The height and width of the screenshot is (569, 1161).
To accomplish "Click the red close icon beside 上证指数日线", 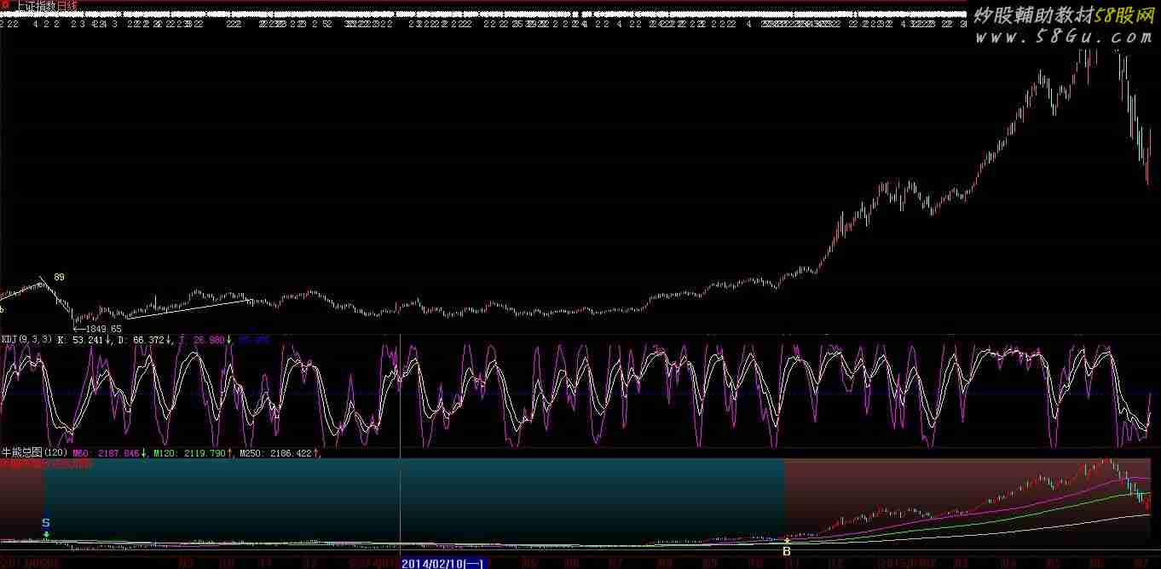I will coord(6,5).
